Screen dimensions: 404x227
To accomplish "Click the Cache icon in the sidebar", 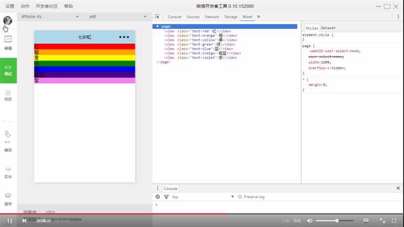I will pyautogui.click(x=8, y=196).
